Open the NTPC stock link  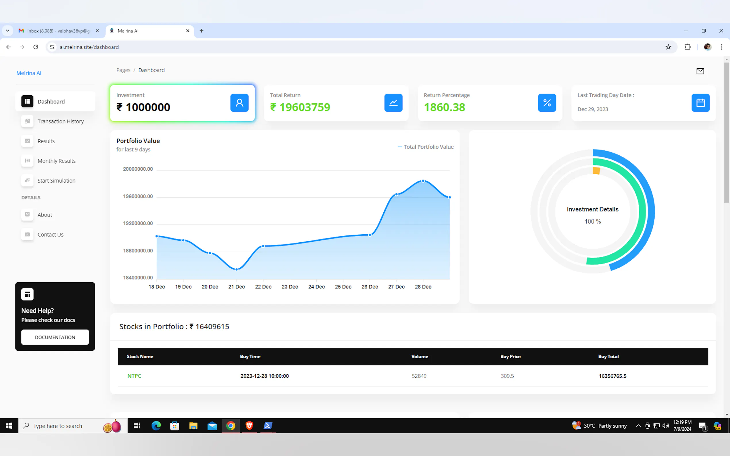[134, 376]
